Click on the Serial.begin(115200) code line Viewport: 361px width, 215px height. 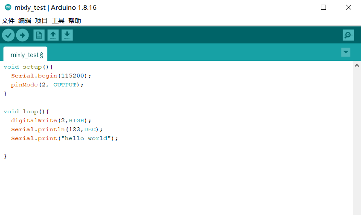(51, 76)
